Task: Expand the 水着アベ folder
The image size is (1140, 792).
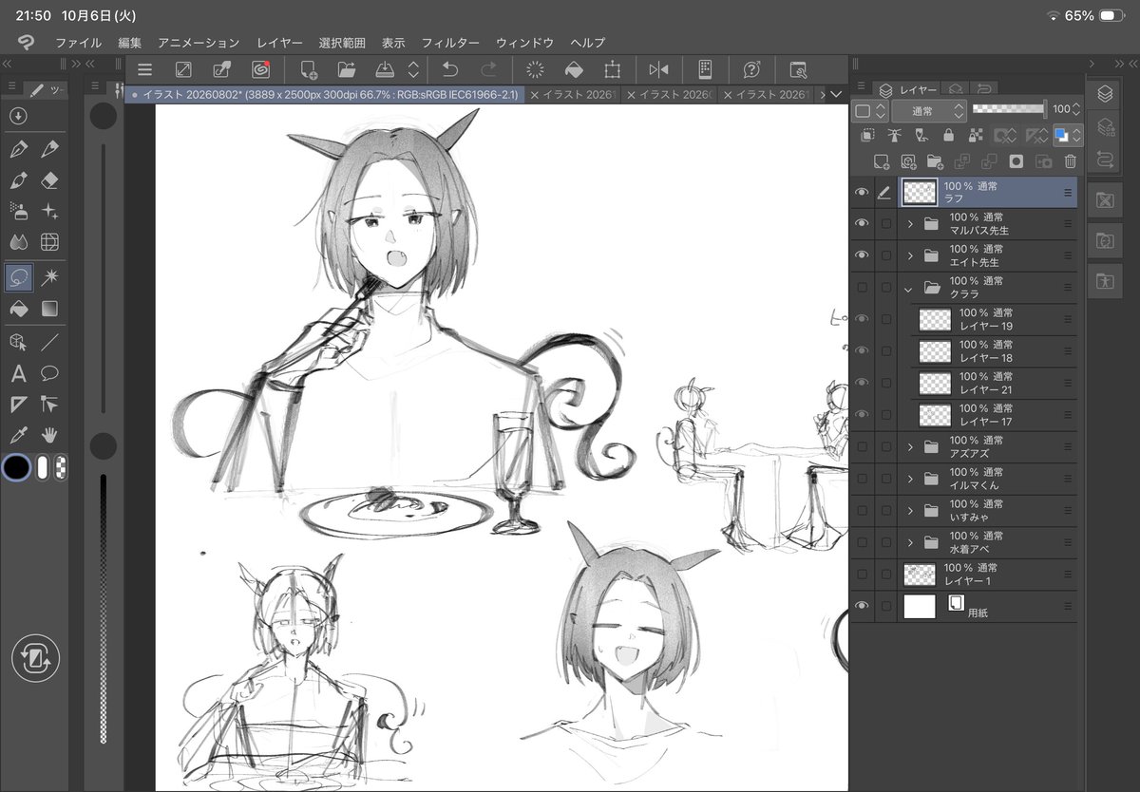Action: click(910, 542)
